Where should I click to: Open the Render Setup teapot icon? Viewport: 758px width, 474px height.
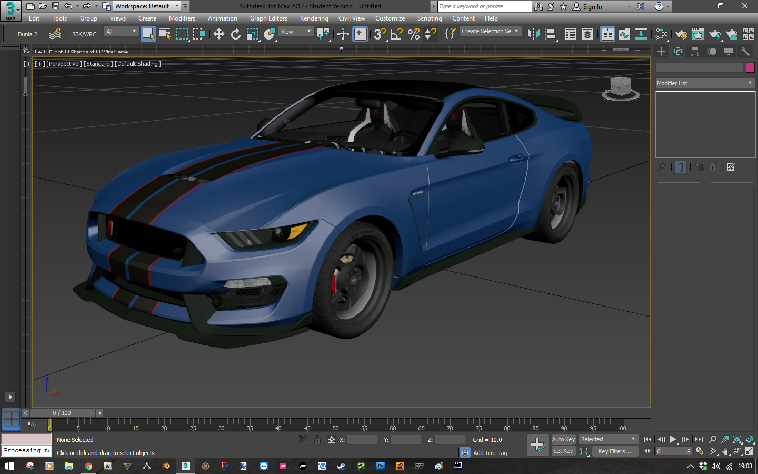pyautogui.click(x=681, y=34)
